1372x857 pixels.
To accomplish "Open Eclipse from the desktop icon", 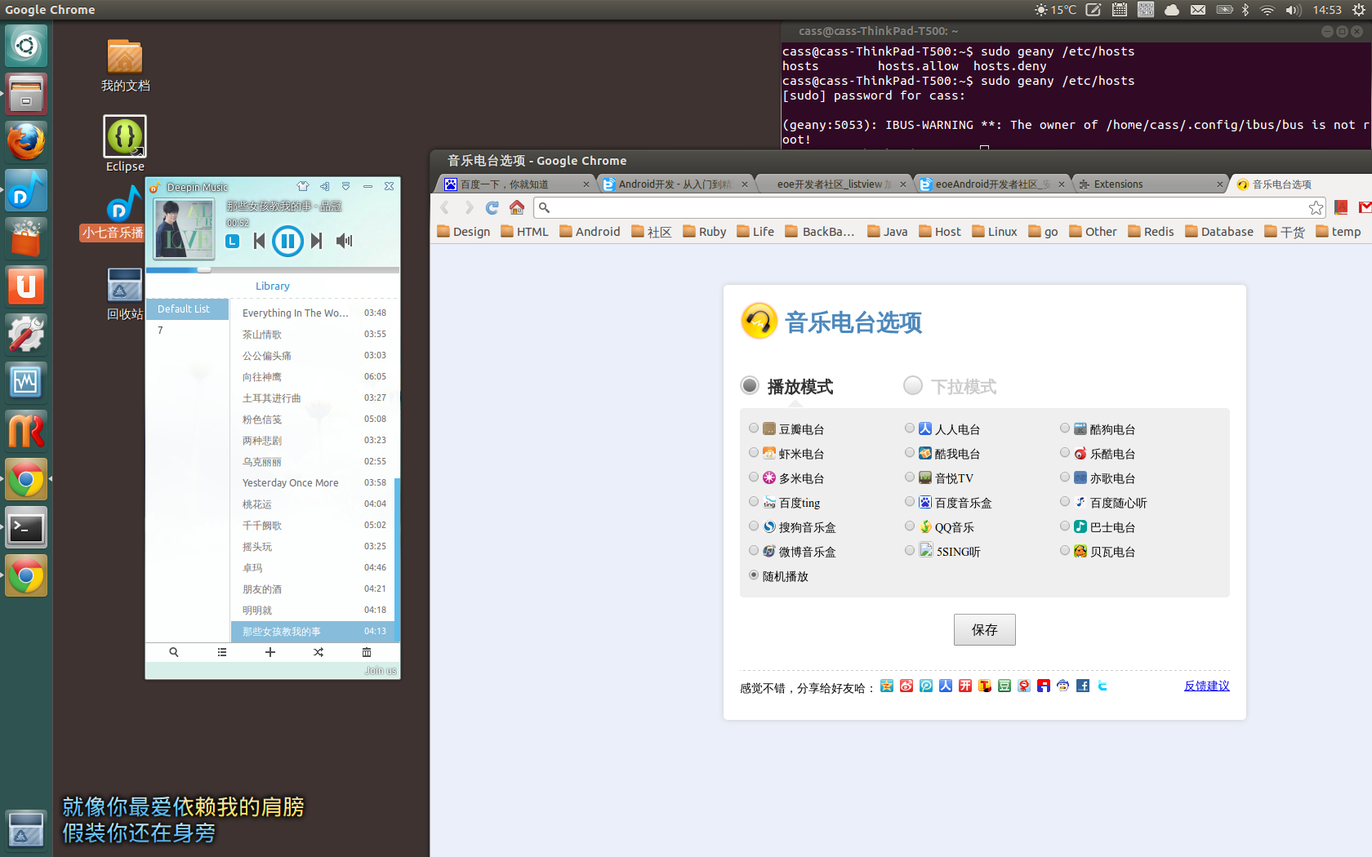I will [125, 144].
